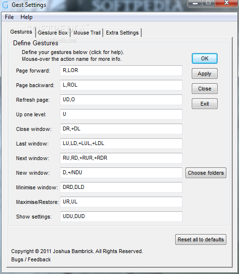Screen dimensions: 239x274
Task: Switch to the Mouse Trail tab
Action: coord(87,33)
